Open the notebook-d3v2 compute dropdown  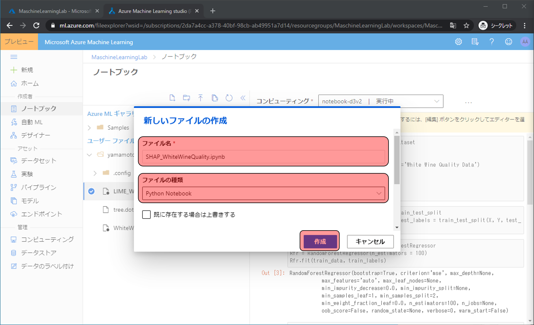pos(380,101)
